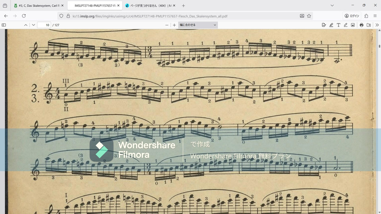The width and height of the screenshot is (381, 214).
Task: Go to the previous PDF page
Action: (25, 25)
